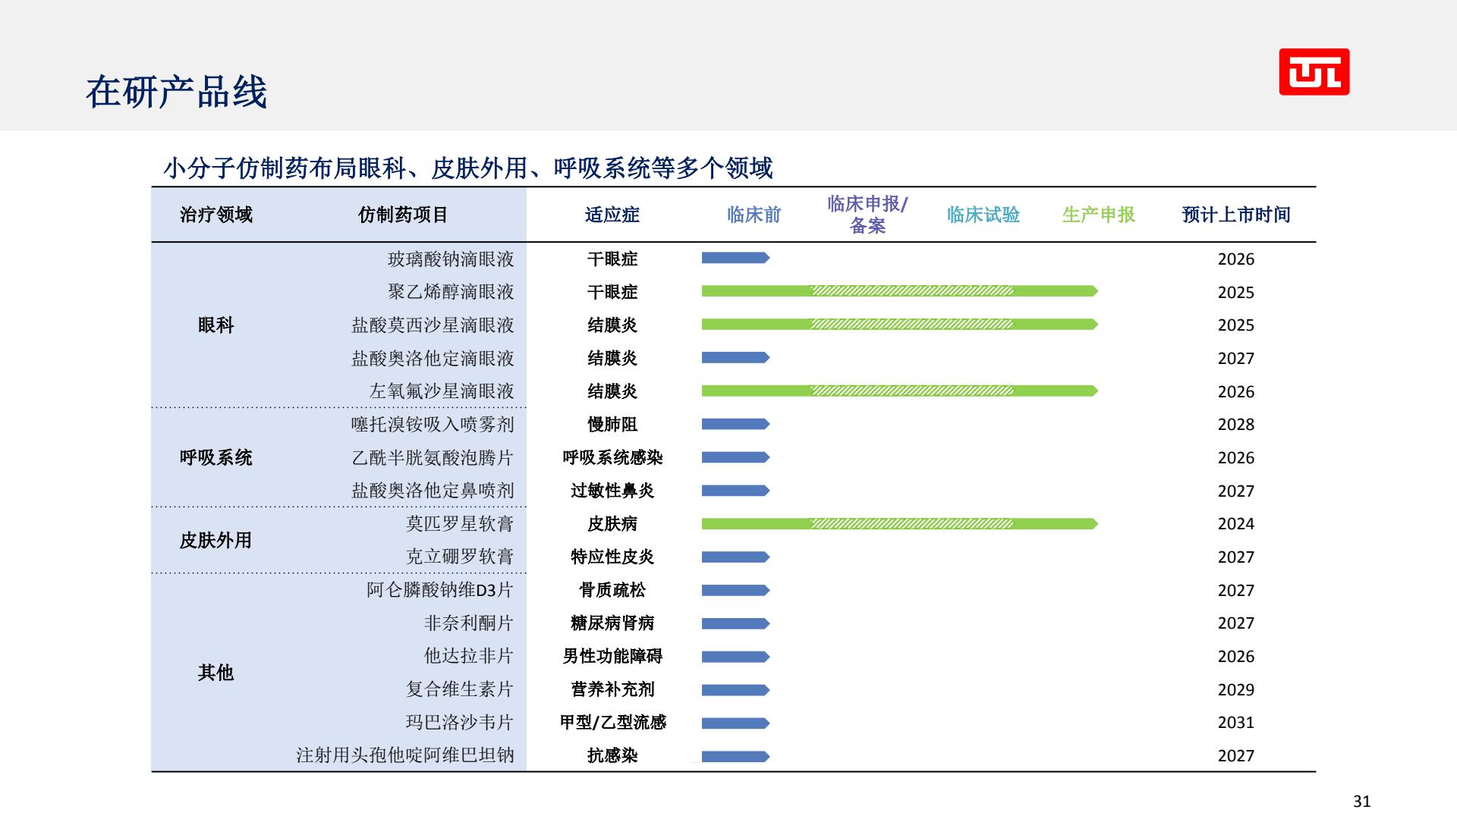Click the 男性功能障碍 indication
Image resolution: width=1457 pixels, height=819 pixels.
[612, 656]
